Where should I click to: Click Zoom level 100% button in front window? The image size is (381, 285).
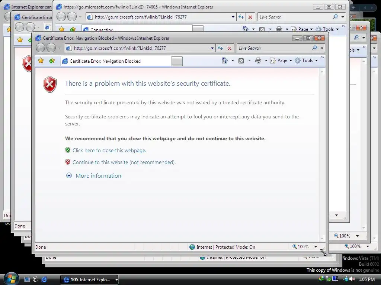tap(301, 247)
